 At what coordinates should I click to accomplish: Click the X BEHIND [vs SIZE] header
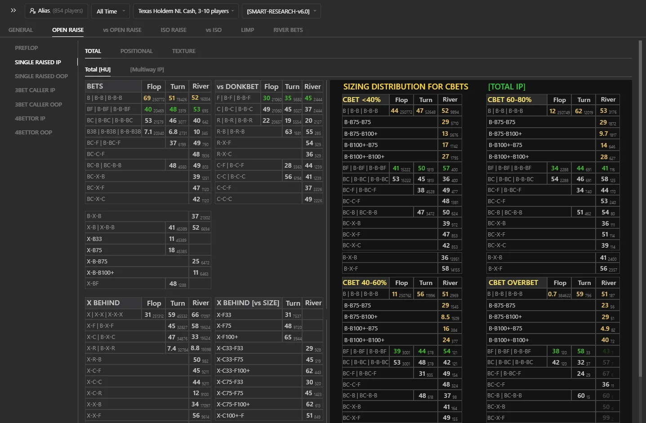click(248, 303)
